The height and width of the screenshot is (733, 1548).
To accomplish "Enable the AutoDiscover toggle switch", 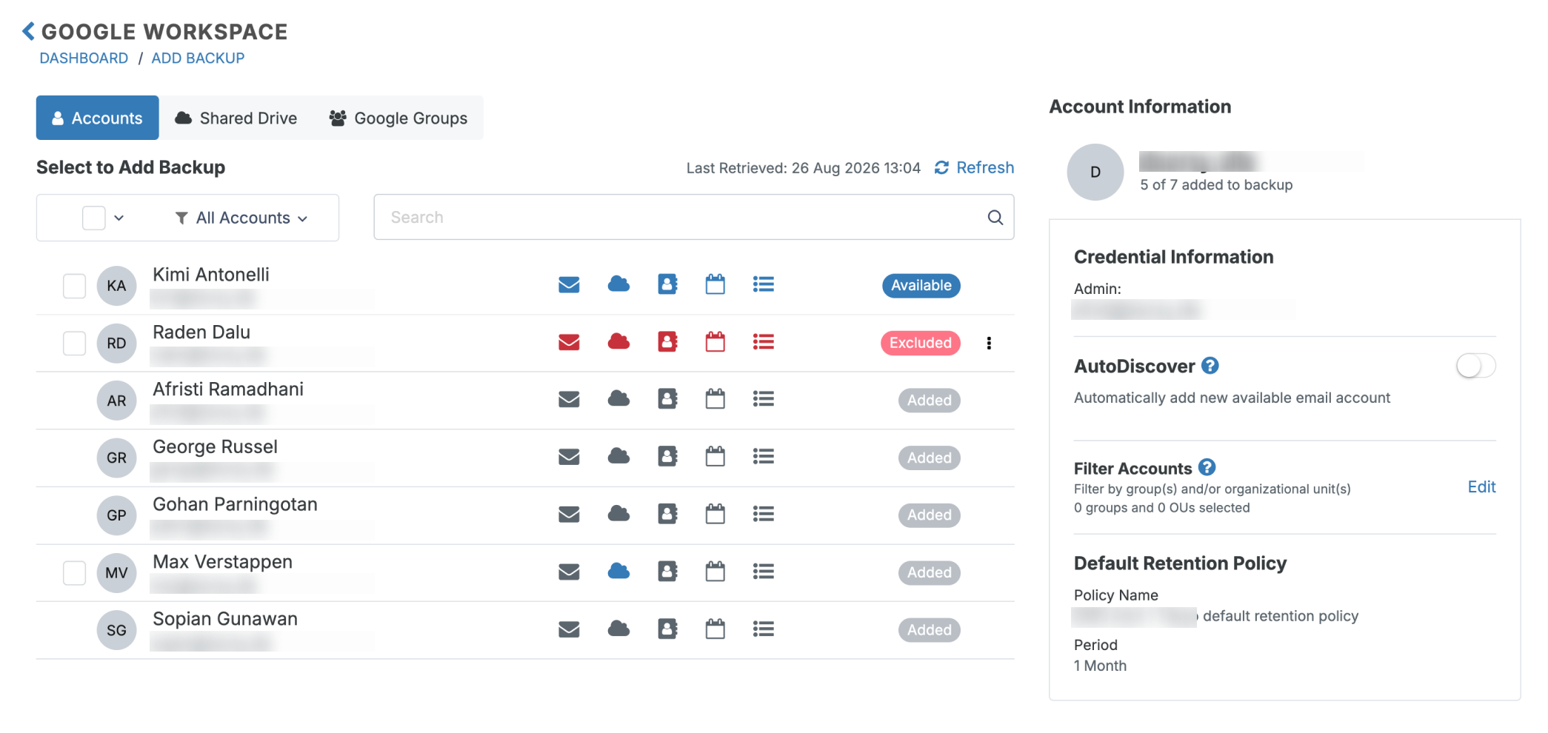I will click(x=1475, y=365).
